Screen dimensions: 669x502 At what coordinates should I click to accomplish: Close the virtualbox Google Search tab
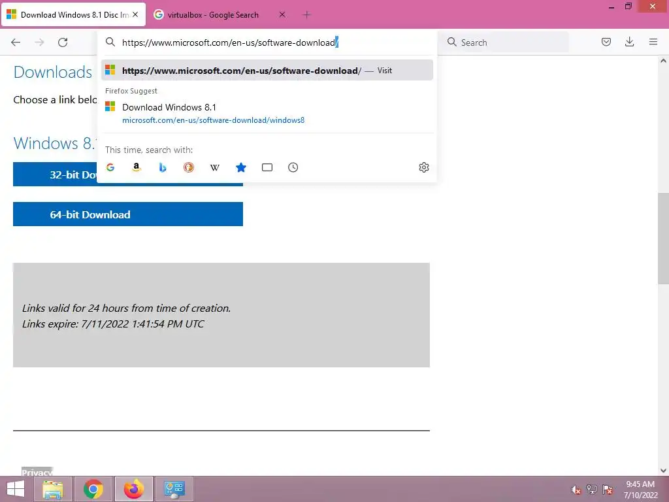point(282,14)
